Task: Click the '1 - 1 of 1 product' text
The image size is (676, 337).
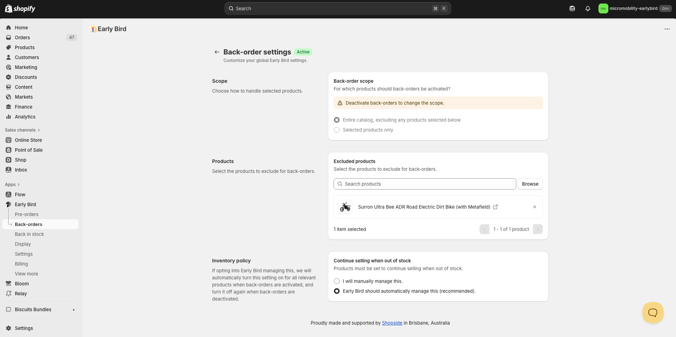Action: [511, 229]
